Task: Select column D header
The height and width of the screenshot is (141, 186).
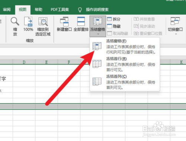Action: [24, 62]
